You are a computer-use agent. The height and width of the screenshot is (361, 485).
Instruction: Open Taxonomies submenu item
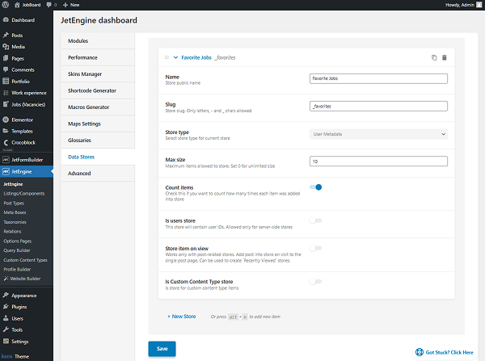tap(15, 222)
